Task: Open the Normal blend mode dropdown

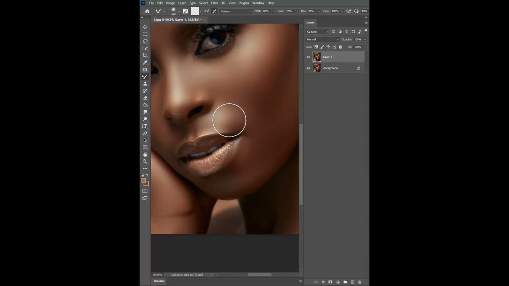Action: click(x=322, y=39)
